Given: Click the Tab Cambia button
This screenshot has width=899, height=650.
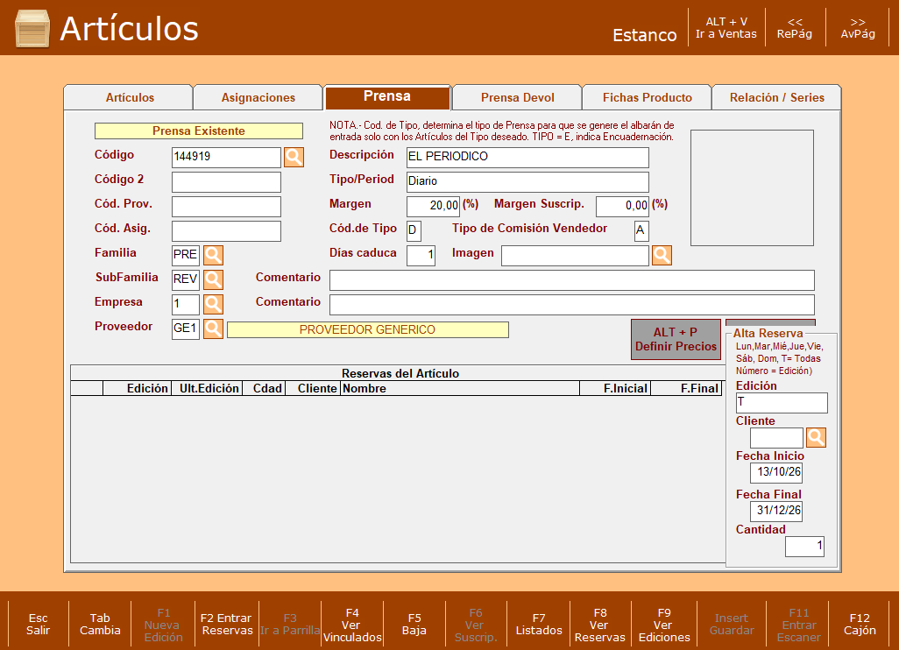Looking at the screenshot, I should [100, 625].
